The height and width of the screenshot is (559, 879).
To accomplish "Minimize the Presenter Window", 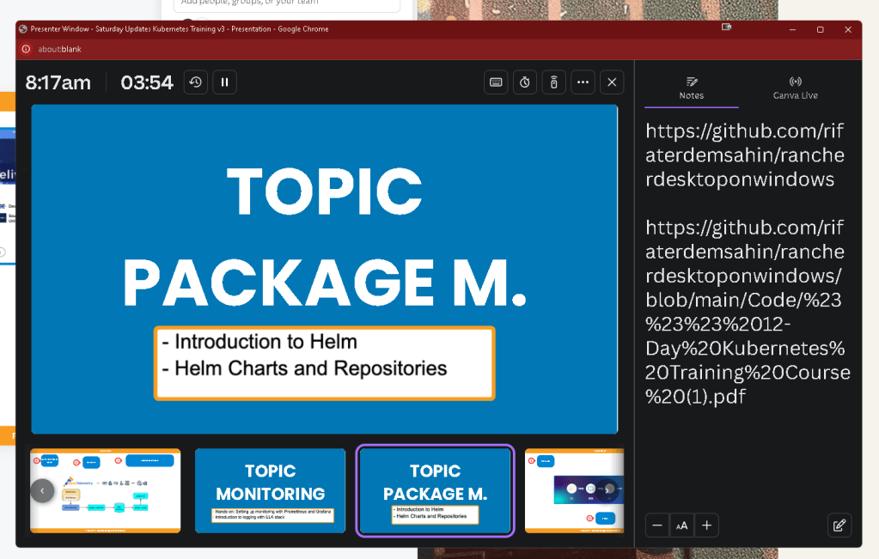I will pyautogui.click(x=793, y=30).
